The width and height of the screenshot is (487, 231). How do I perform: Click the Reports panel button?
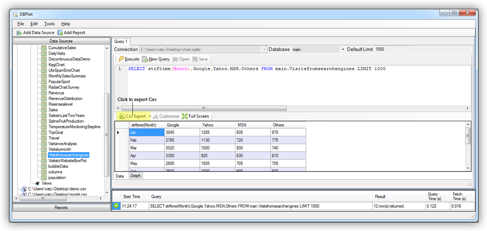click(61, 207)
